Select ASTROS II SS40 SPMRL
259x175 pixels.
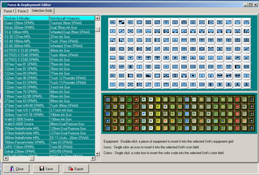[27, 55]
